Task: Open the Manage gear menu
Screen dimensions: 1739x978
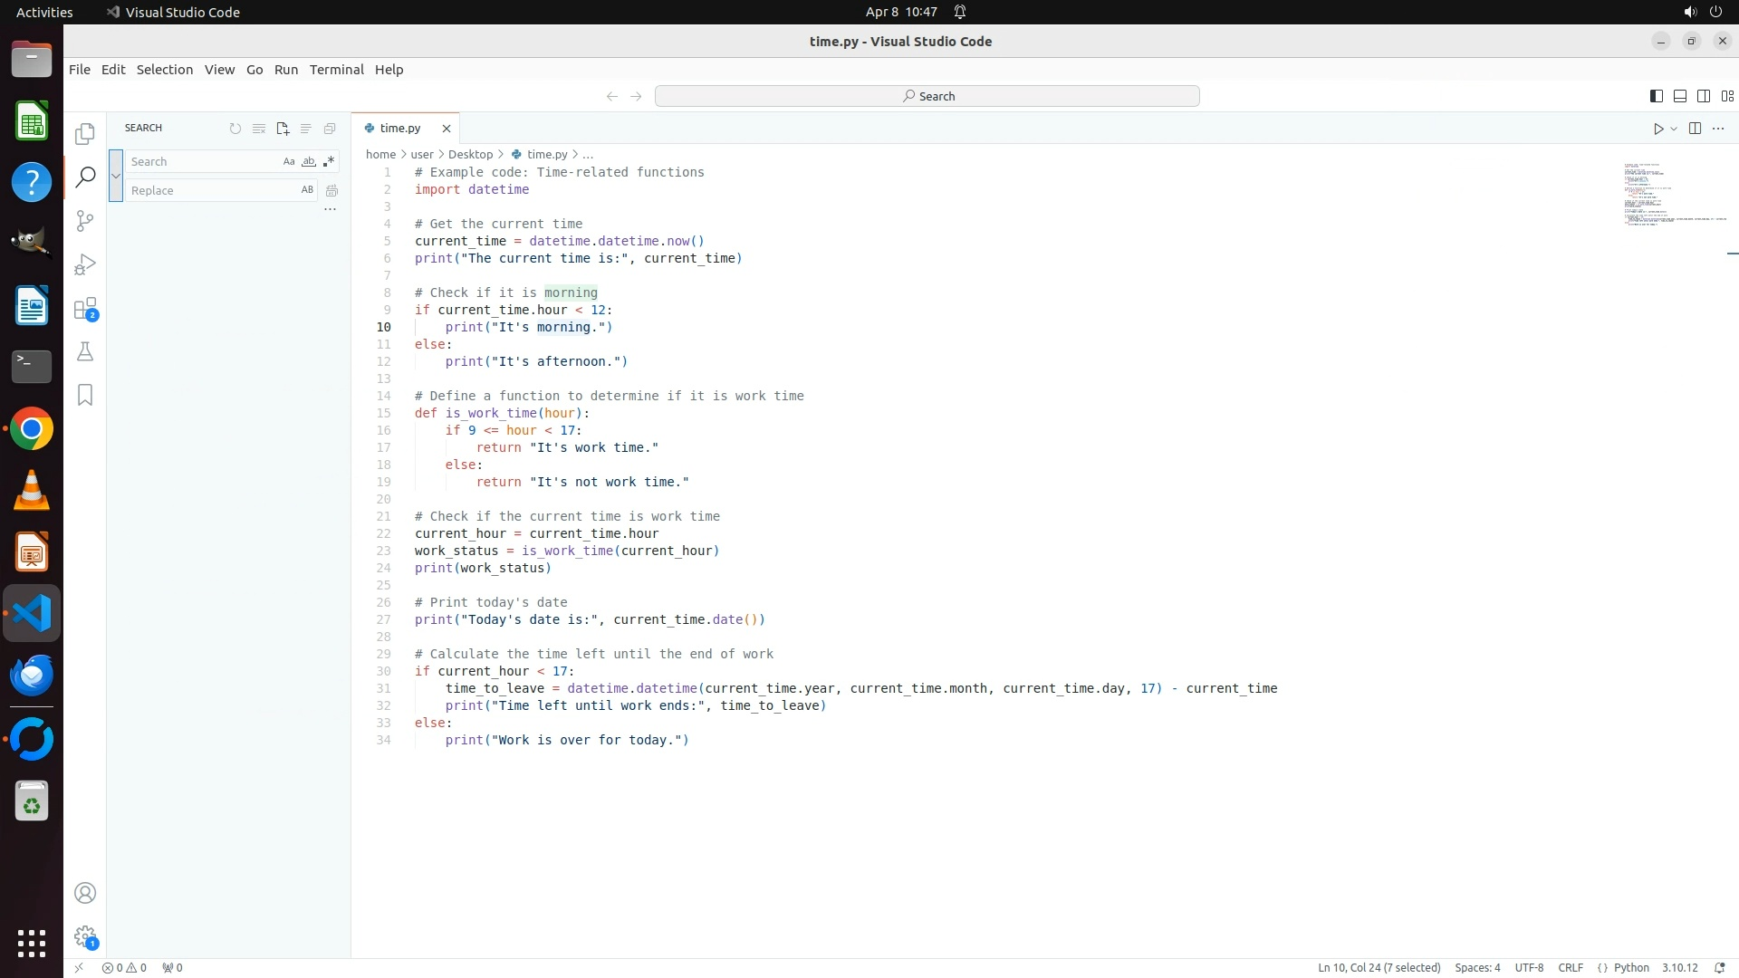Action: pyautogui.click(x=85, y=936)
